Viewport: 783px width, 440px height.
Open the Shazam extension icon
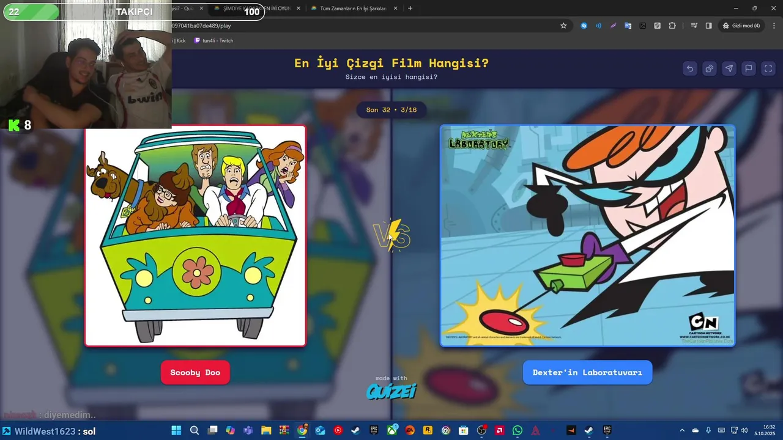pos(584,26)
